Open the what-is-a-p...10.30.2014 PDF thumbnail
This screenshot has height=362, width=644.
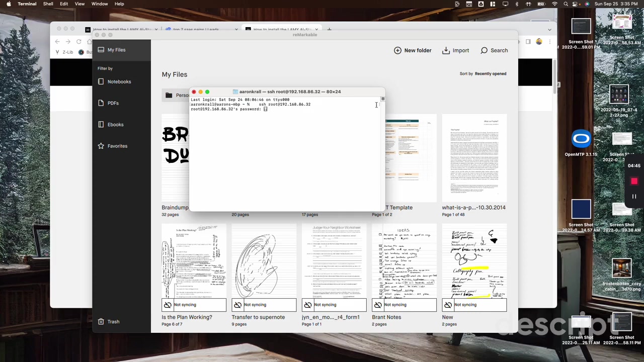pyautogui.click(x=474, y=158)
